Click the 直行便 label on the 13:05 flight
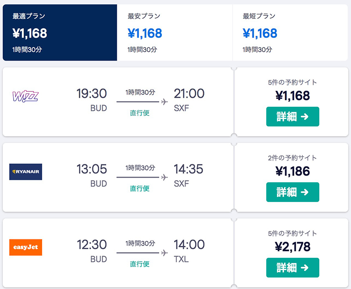 pos(140,188)
